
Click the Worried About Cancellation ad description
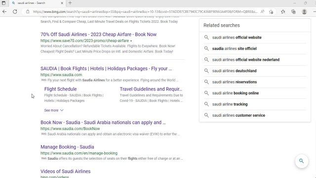pos(108,48)
